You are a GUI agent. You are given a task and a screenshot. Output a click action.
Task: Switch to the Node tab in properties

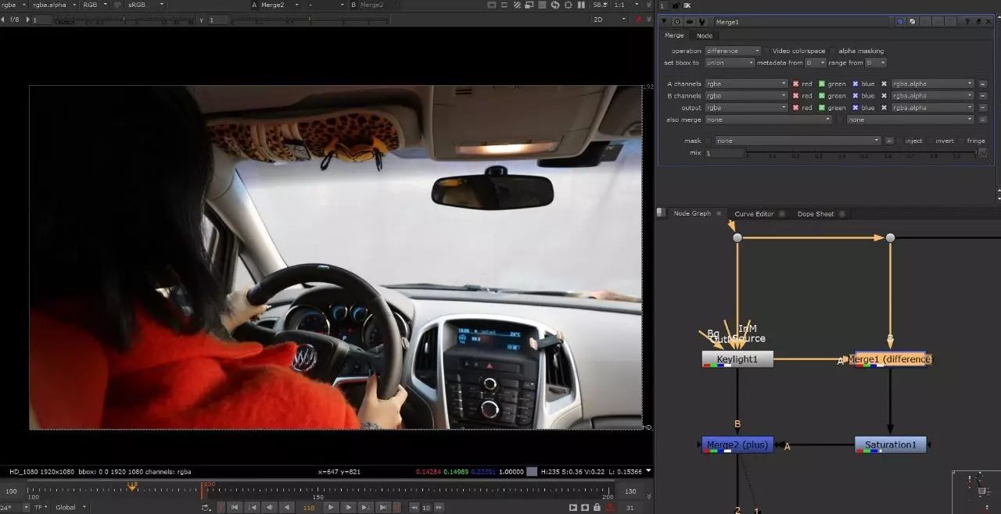click(x=705, y=36)
